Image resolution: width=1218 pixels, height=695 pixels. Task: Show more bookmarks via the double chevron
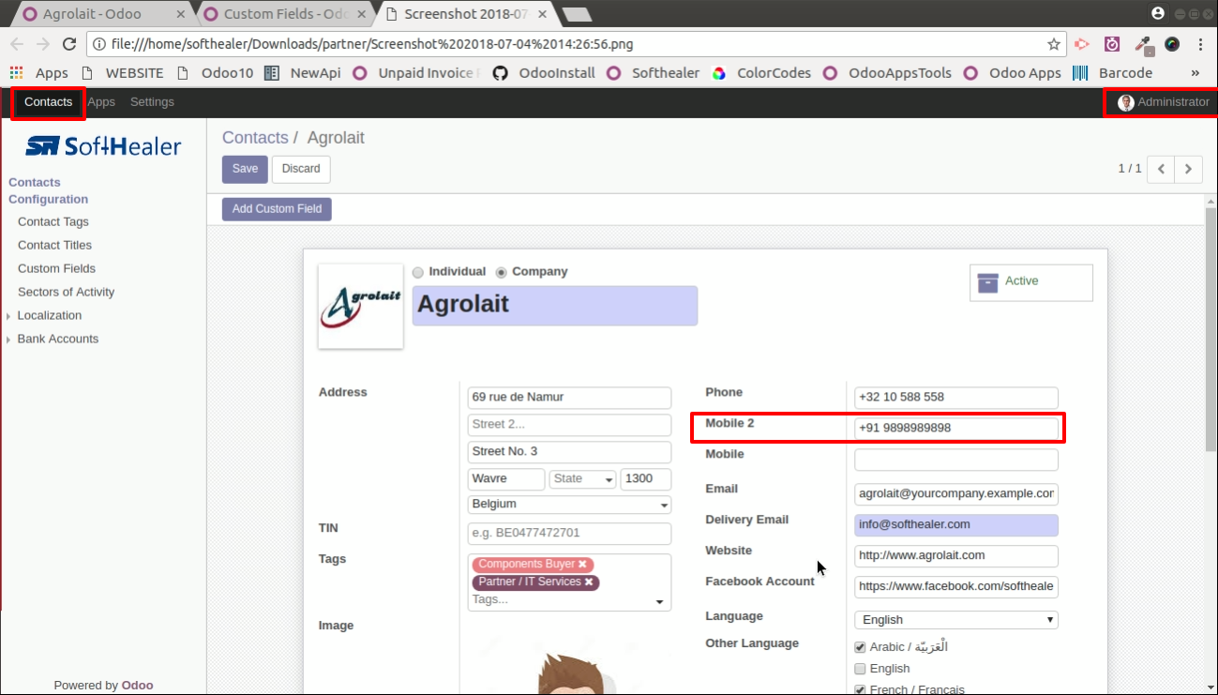(1195, 73)
